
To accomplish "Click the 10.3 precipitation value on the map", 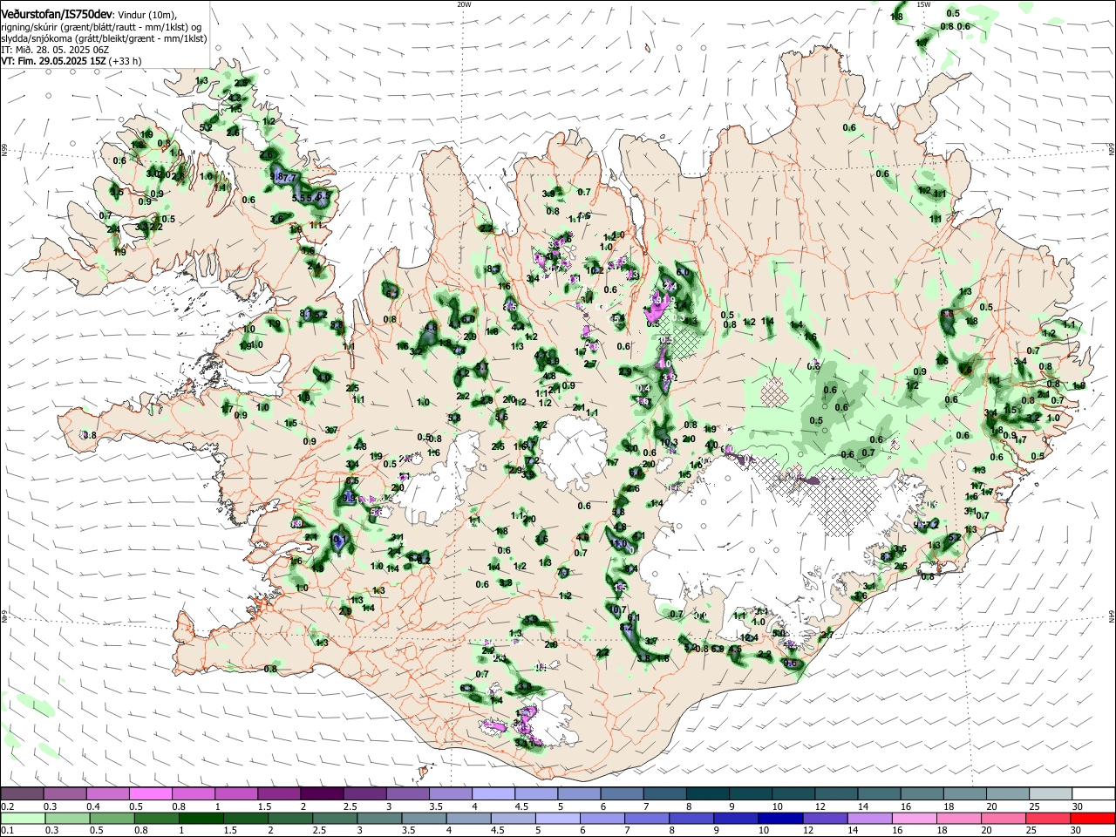I will click(x=669, y=443).
